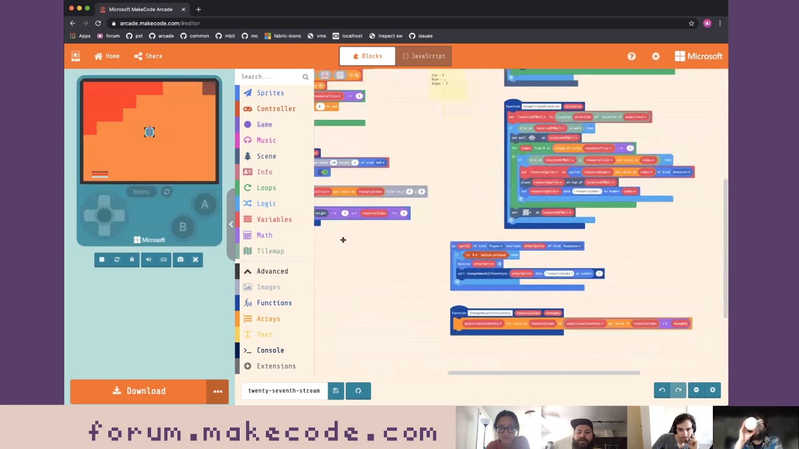Click the reset icon beside simulator Menu
The width and height of the screenshot is (799, 449).
point(167,191)
